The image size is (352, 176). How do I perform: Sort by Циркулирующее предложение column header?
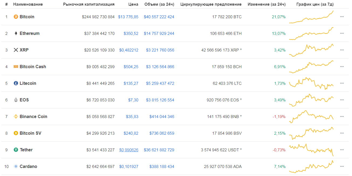211,4
